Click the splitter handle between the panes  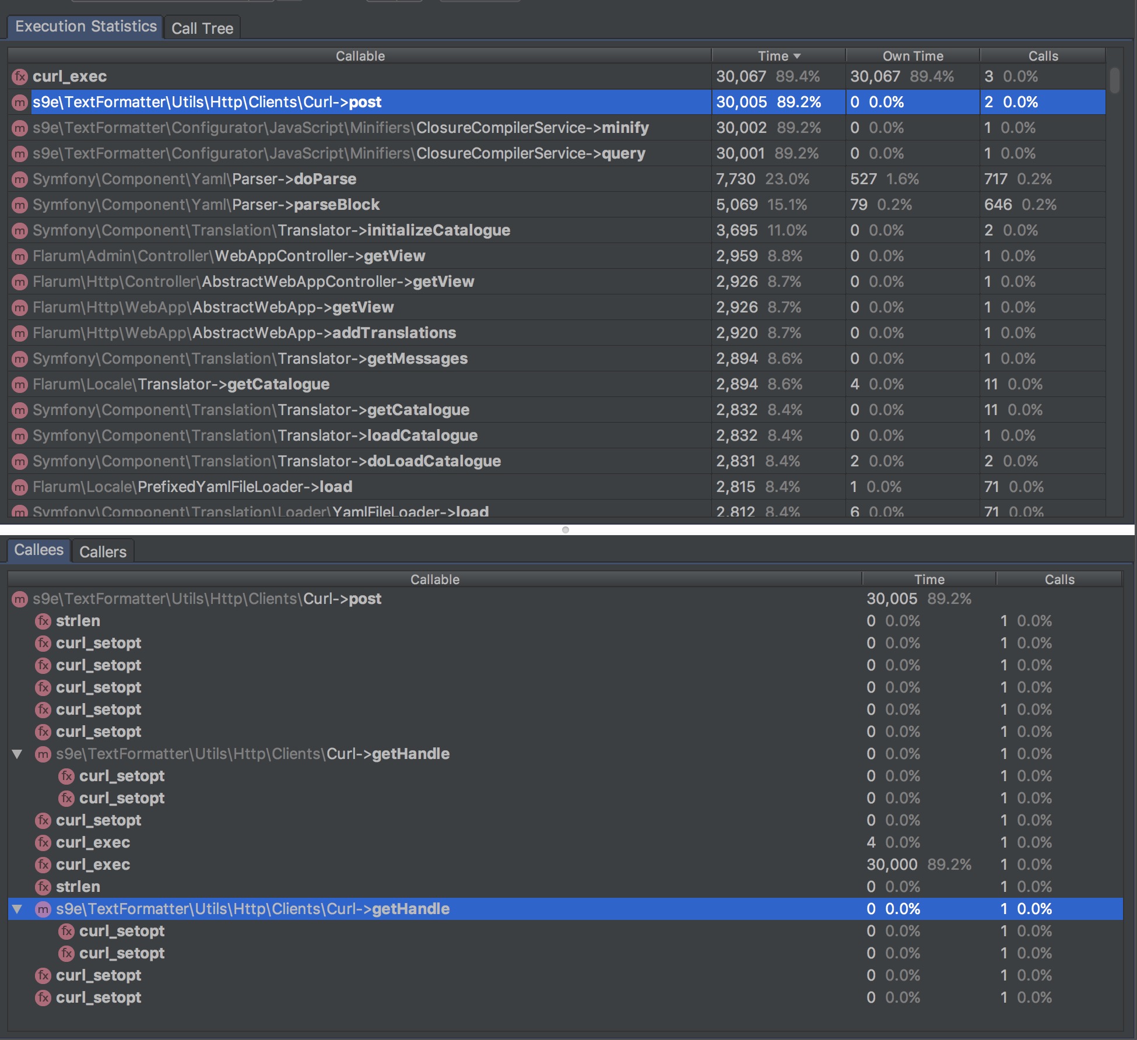coord(566,529)
